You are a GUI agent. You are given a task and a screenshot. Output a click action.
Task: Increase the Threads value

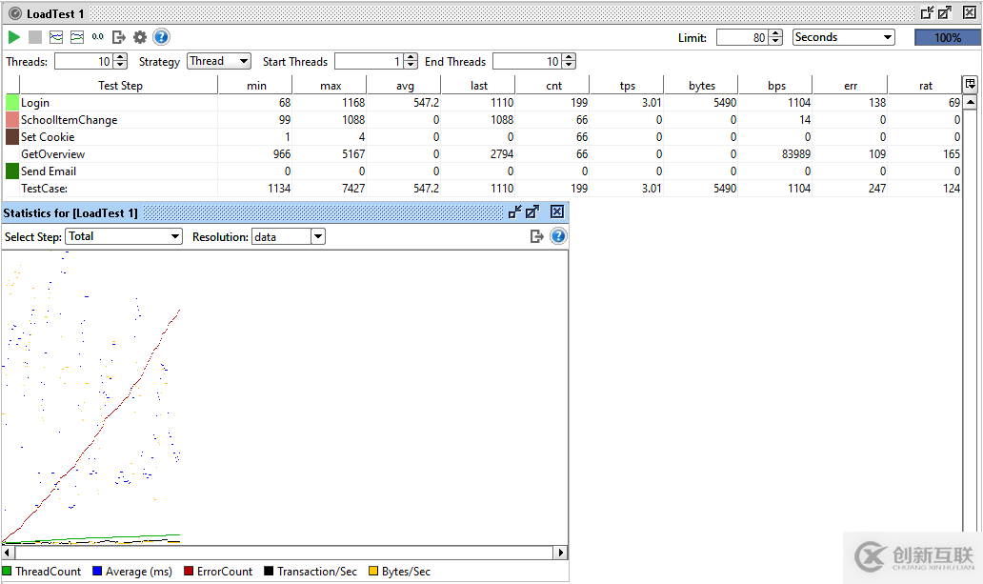tap(121, 58)
